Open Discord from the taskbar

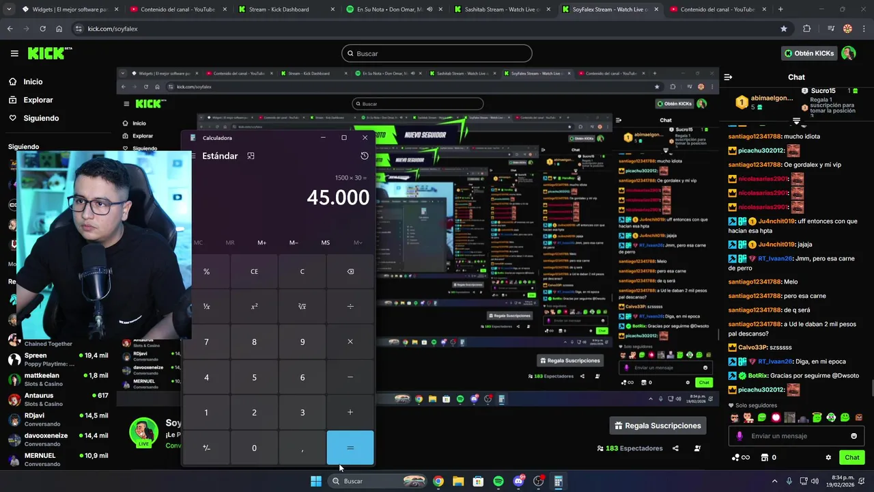(x=518, y=481)
